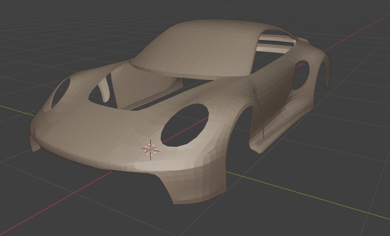Click the 3D cursor crosshair on the hood
390x236 pixels.
point(150,150)
